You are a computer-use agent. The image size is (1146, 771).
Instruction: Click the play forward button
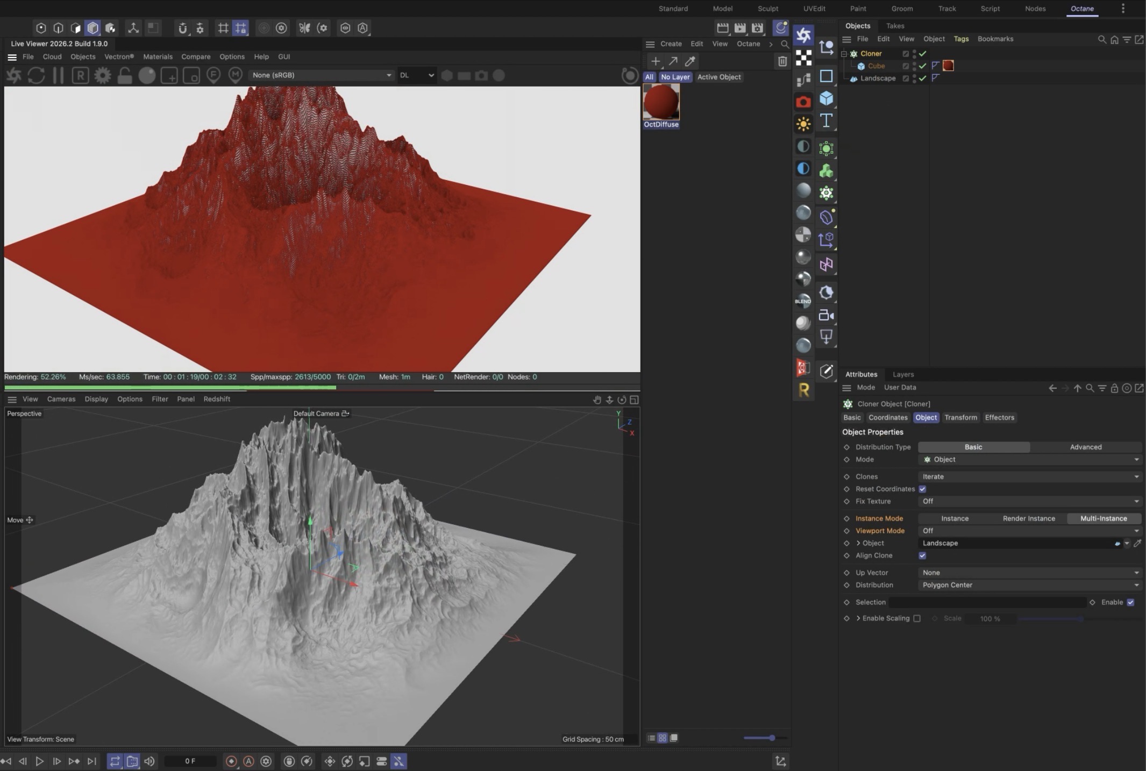pyautogui.click(x=39, y=761)
